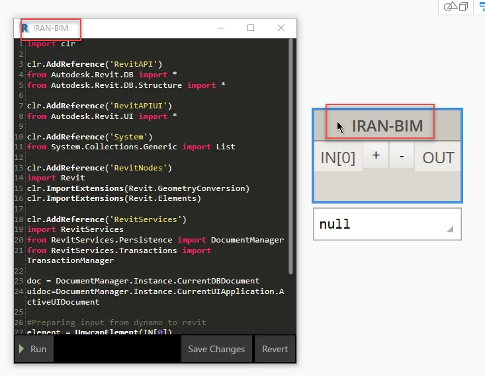This screenshot has height=376, width=485.
Task: Click Save Changes in script editor
Action: pos(216,349)
